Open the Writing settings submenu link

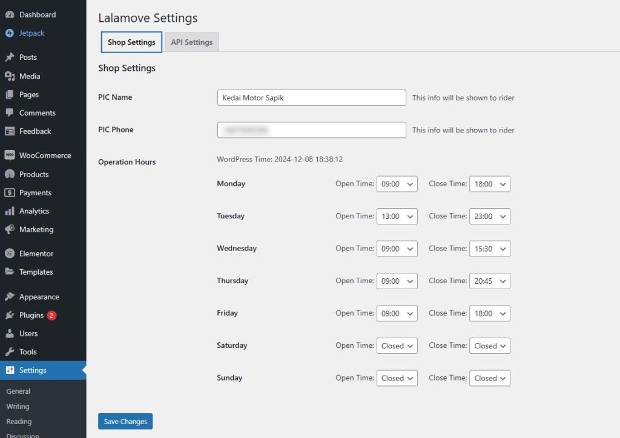coord(18,407)
